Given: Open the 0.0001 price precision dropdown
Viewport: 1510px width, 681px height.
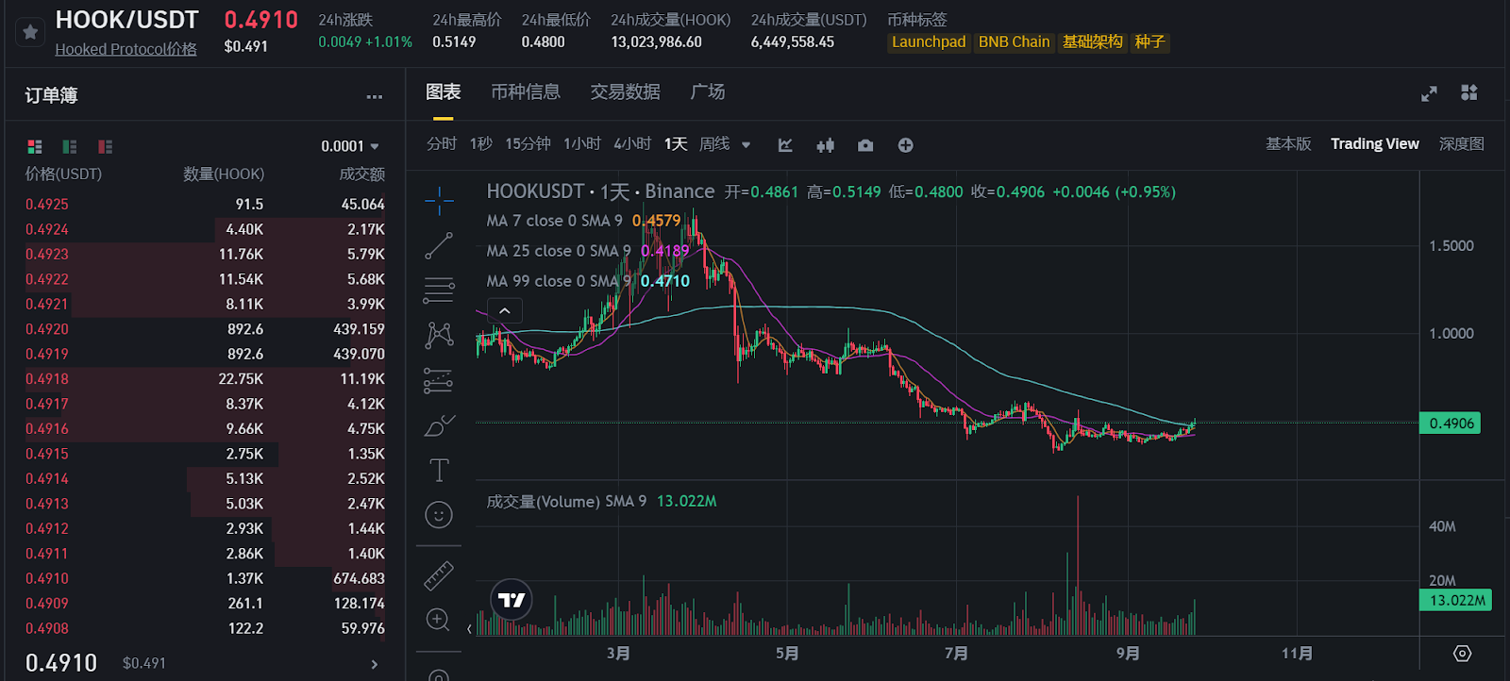Looking at the screenshot, I should click(350, 146).
